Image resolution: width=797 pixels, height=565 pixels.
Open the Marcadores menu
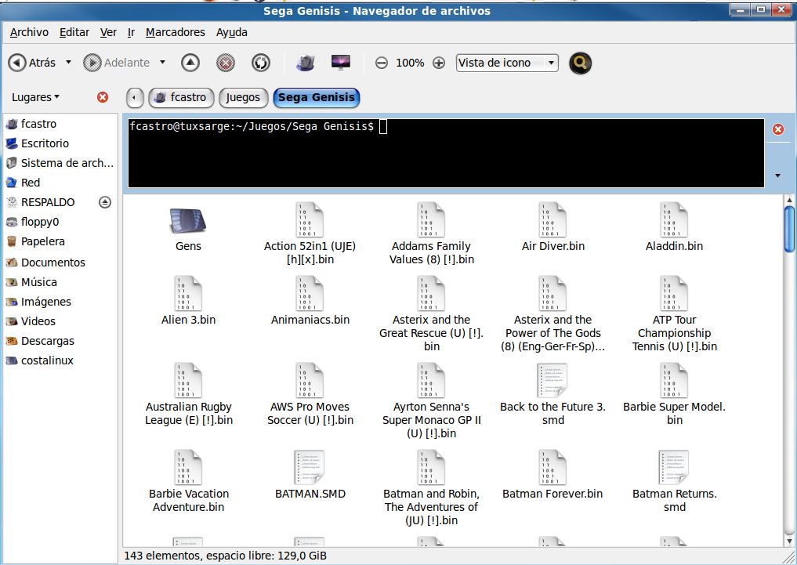176,32
